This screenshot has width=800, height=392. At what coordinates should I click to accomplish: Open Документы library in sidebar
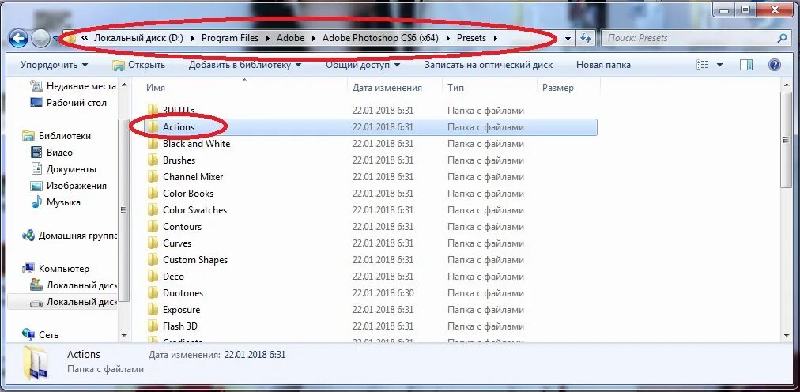click(63, 168)
